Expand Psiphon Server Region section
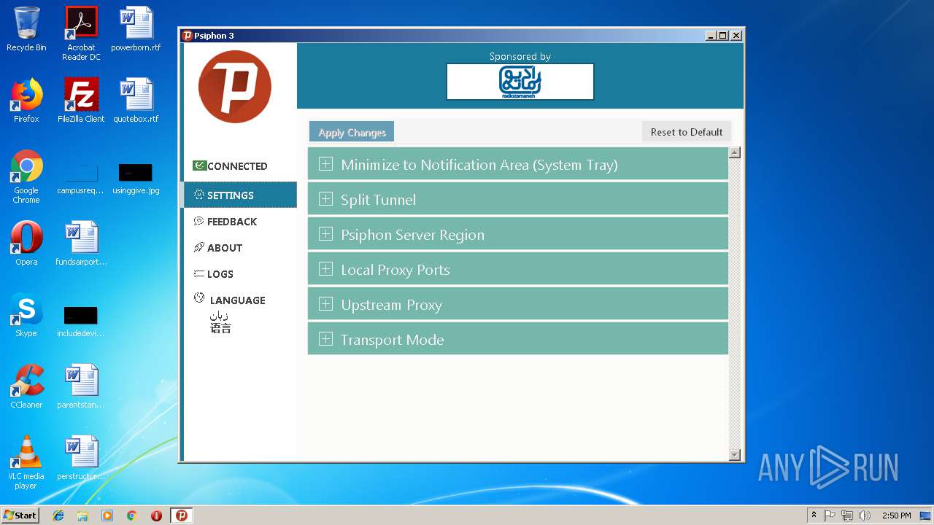Viewport: 934px width, 525px height. point(518,234)
